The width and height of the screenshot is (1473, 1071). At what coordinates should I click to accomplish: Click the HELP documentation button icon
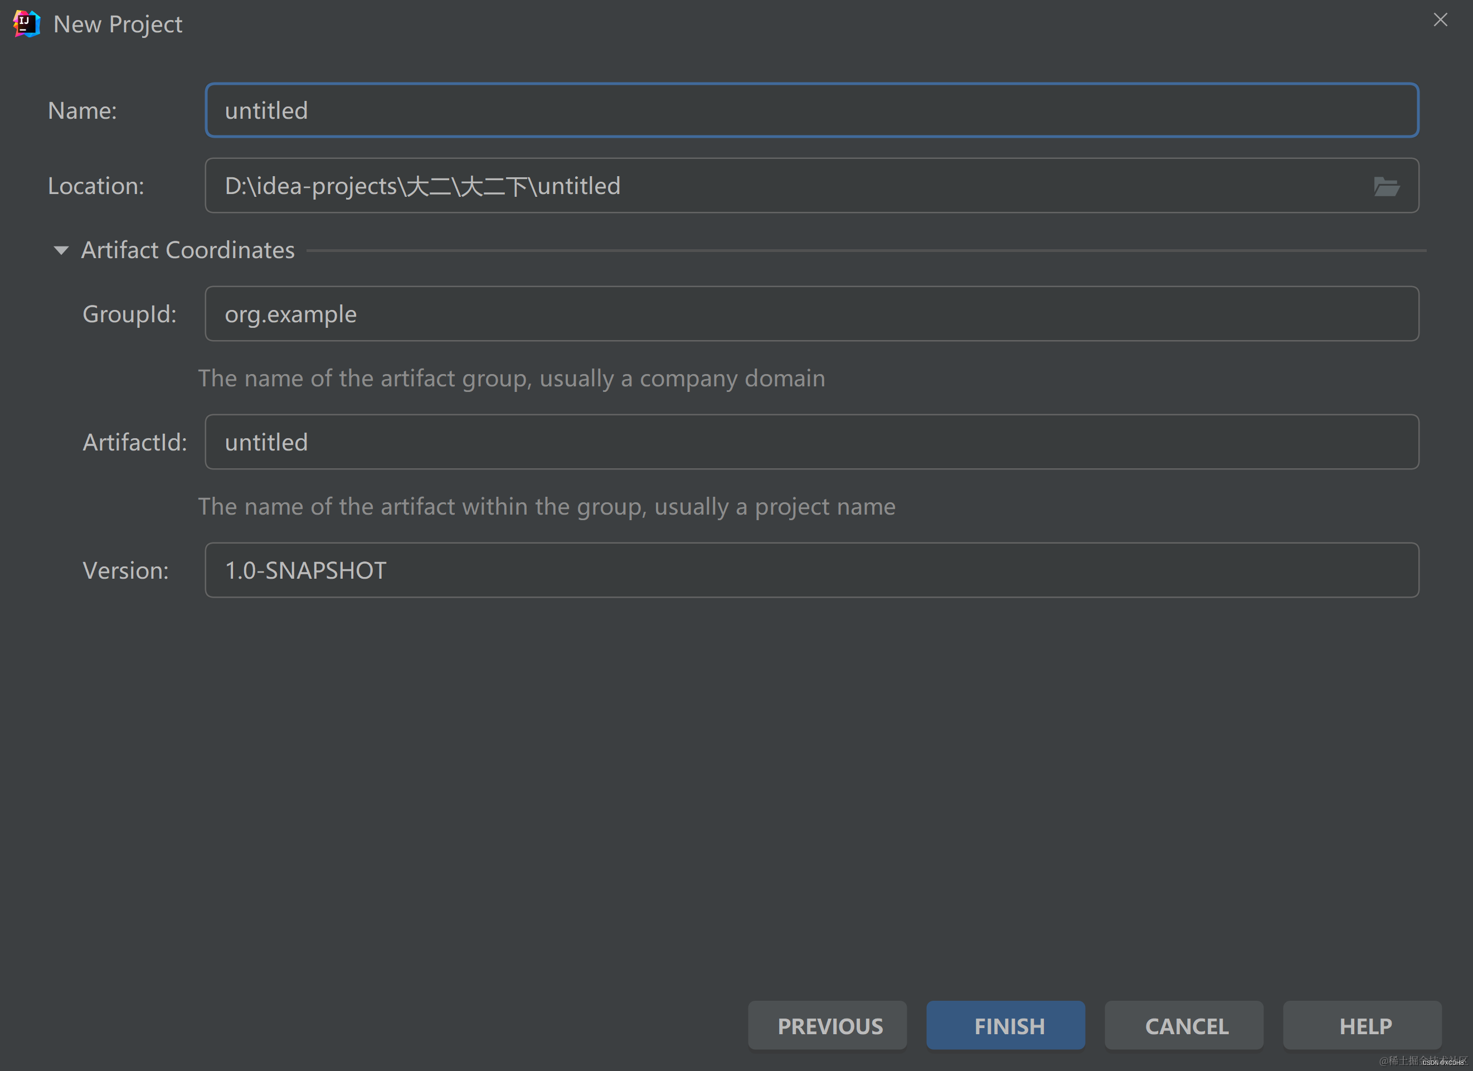pyautogui.click(x=1364, y=1024)
